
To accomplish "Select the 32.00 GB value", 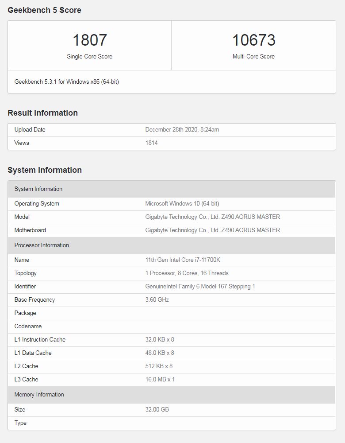I will tap(157, 410).
